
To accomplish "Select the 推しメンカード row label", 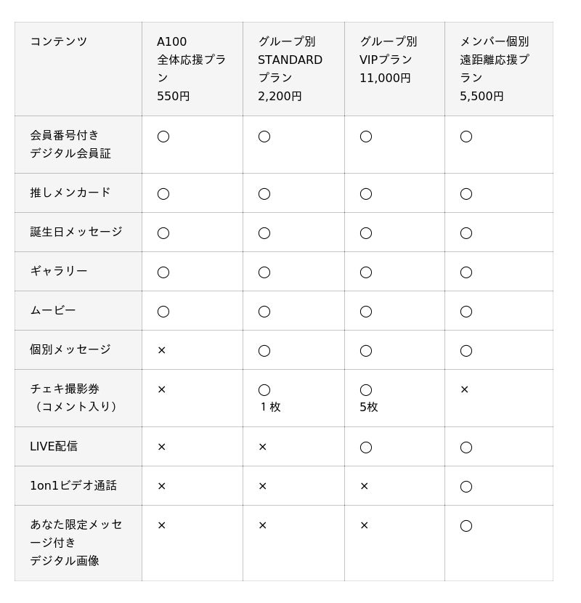I will coord(70,193).
